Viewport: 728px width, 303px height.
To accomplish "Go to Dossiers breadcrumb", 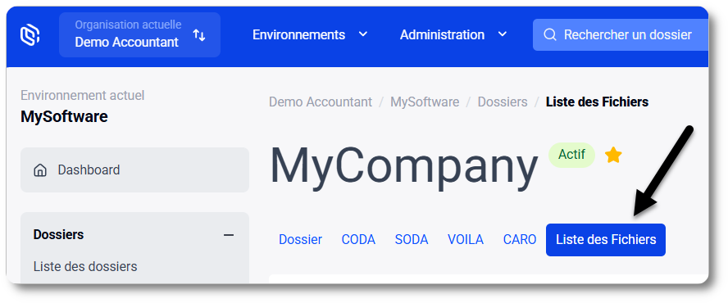I will pos(503,102).
